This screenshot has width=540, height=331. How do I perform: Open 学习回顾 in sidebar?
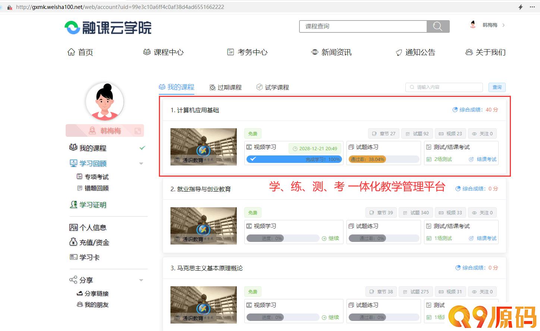pos(88,163)
